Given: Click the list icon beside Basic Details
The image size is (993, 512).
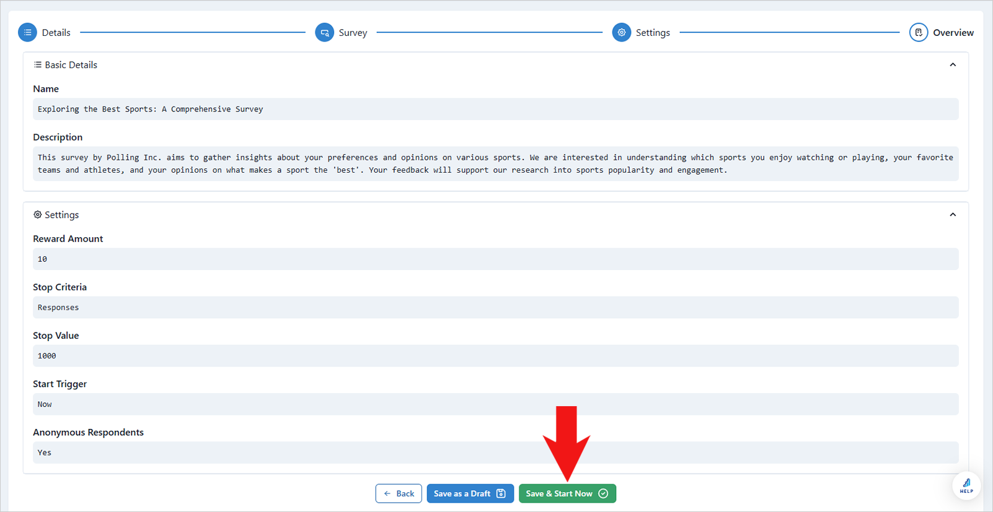Looking at the screenshot, I should point(37,64).
